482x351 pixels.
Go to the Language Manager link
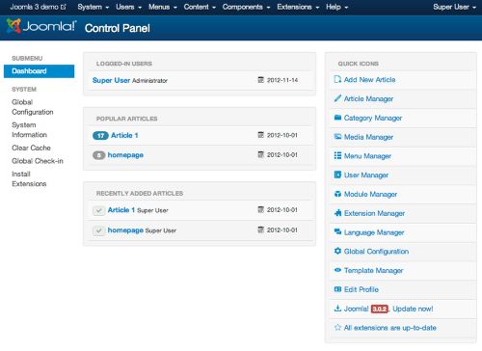coord(374,232)
